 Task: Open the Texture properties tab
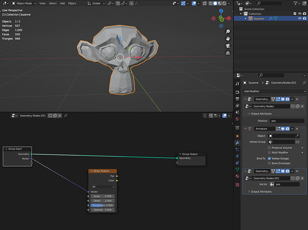[237, 185]
